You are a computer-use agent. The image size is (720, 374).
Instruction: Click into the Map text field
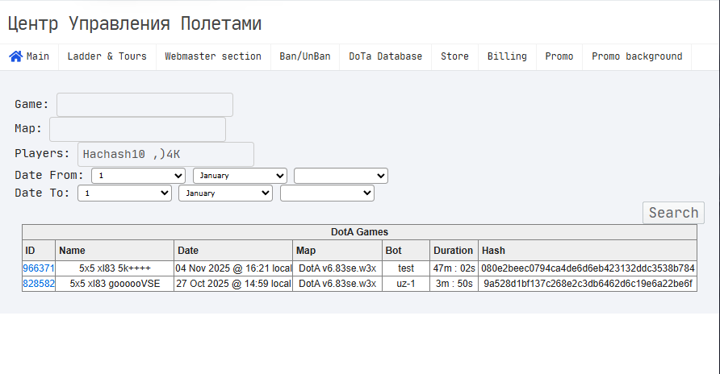tap(137, 129)
